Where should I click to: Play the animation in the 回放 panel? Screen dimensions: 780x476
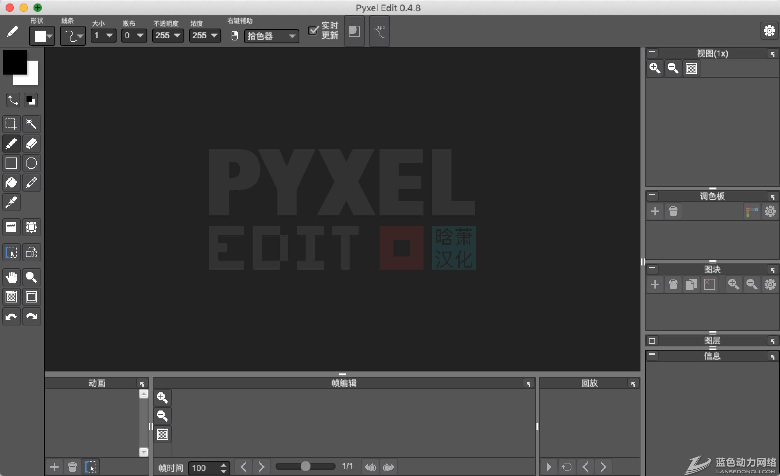point(549,466)
